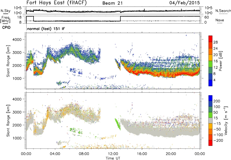Viewport: 231px width, 160px height.
Task: Pick the bright blue bottom power colorbar swatch
Action: click(210, 83)
